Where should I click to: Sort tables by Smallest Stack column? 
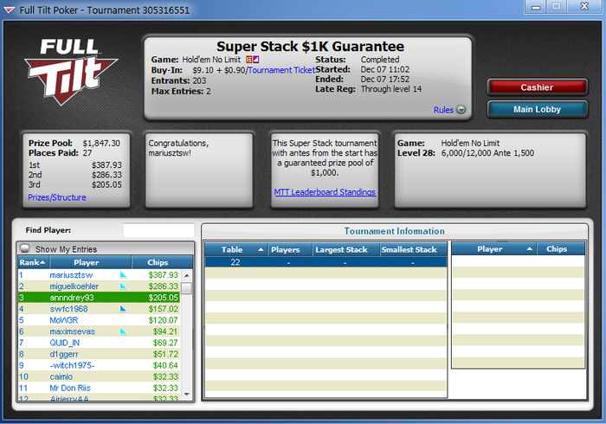pyautogui.click(x=413, y=250)
